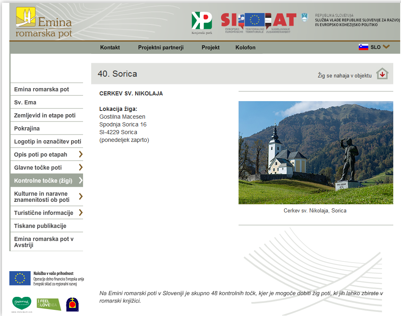Click the Sorica church photo
This screenshot has height=316, width=401.
click(316, 152)
